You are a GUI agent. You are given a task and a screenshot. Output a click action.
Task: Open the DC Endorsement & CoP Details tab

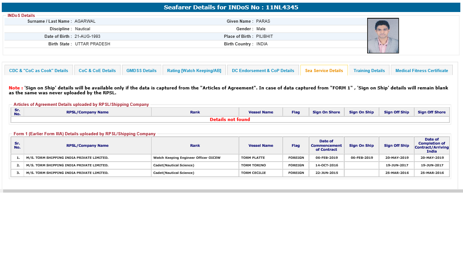tap(263, 71)
